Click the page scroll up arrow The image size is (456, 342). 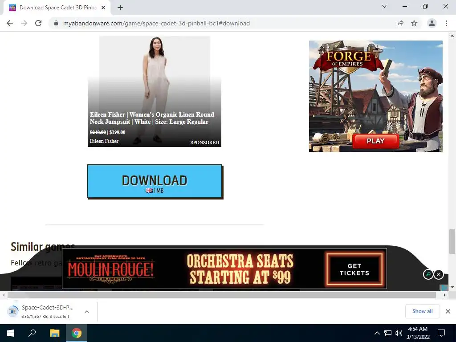coord(452,36)
